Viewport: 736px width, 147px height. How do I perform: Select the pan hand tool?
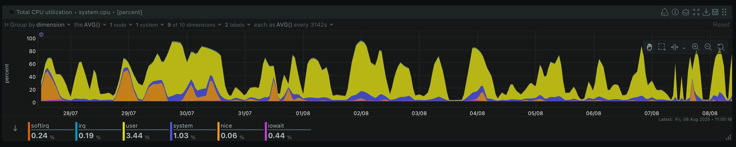[649, 47]
